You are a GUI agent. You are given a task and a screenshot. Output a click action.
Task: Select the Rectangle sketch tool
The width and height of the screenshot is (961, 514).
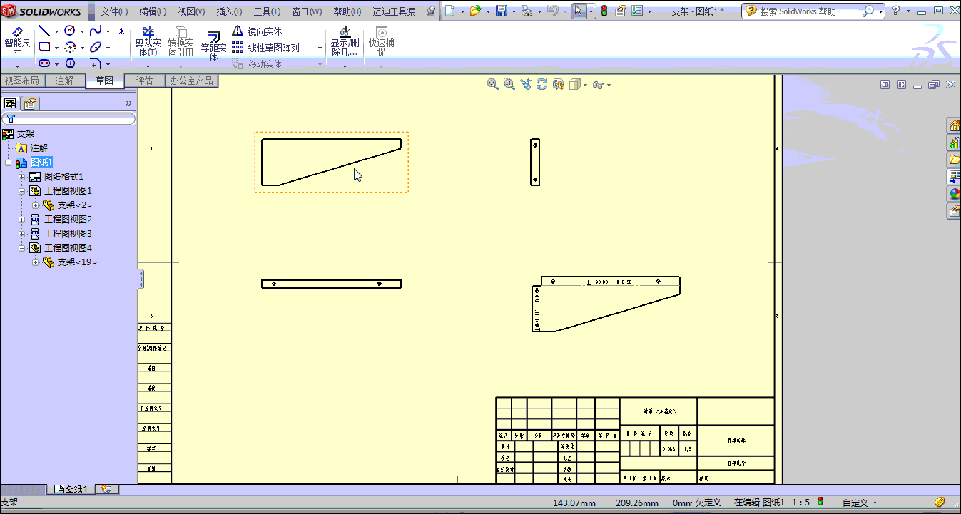tap(44, 47)
